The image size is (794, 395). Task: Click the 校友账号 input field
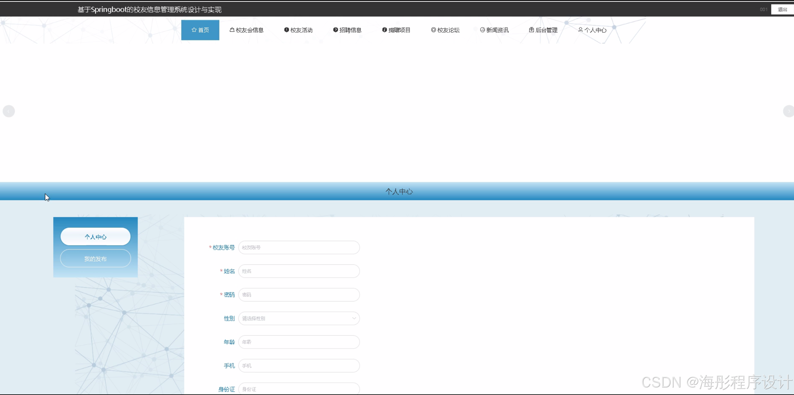[299, 247]
